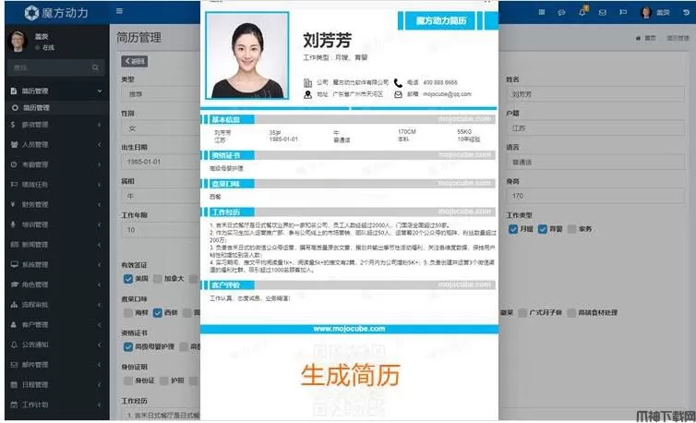
Task: Open 流程审批 in the sidebar
Action: (x=57, y=305)
